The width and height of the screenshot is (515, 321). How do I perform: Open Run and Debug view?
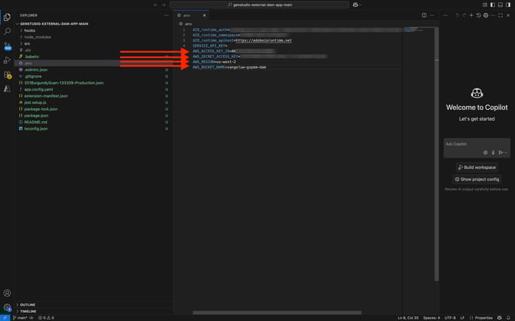[x=7, y=60]
